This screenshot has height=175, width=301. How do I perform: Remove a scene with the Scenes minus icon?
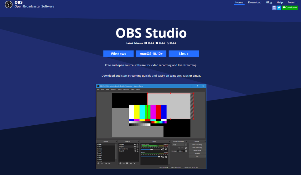click(x=102, y=163)
